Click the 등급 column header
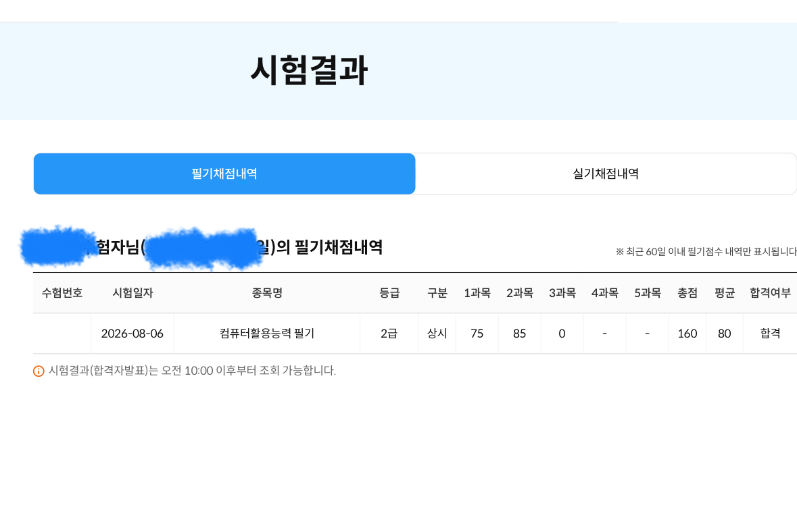 (389, 293)
